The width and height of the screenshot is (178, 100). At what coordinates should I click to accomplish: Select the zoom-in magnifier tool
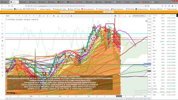(x=3, y=49)
